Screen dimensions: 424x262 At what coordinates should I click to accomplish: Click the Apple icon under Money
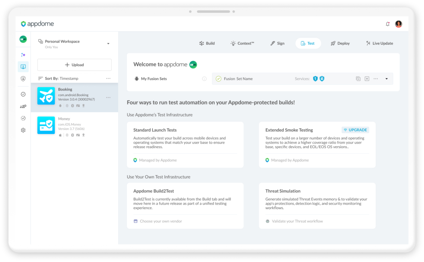pyautogui.click(x=60, y=135)
